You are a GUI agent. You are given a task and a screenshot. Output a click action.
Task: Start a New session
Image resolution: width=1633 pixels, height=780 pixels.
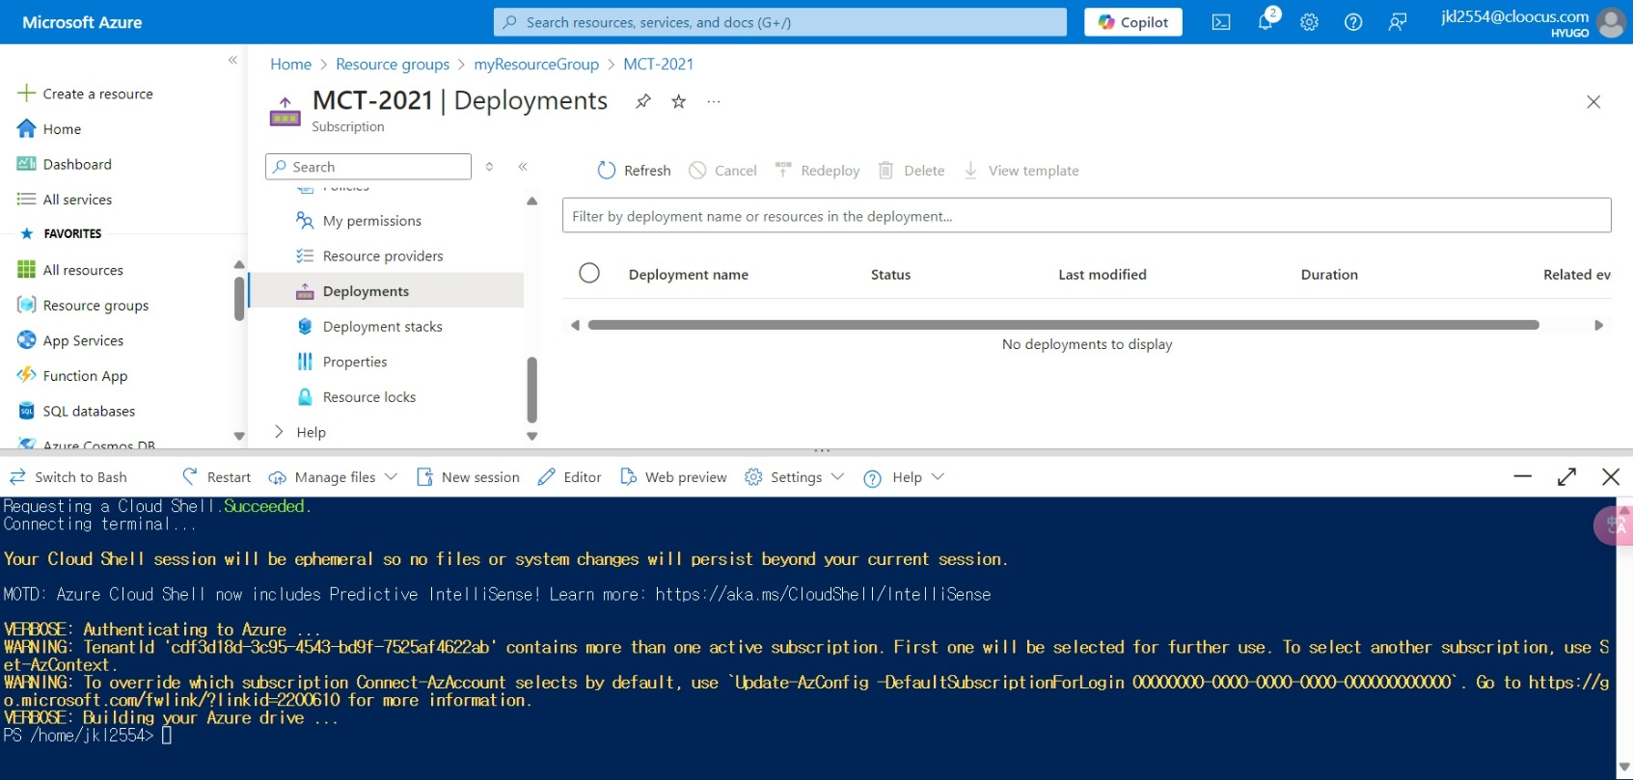coord(468,477)
